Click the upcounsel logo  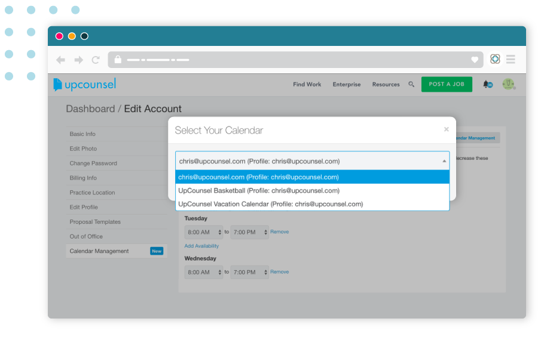[85, 85]
